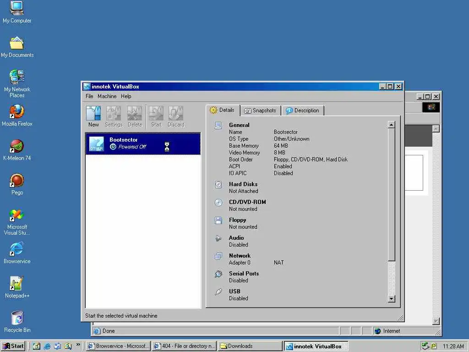This screenshot has height=352, width=469.
Task: Click the Other/Unknown OS Type value
Action: coord(292,139)
